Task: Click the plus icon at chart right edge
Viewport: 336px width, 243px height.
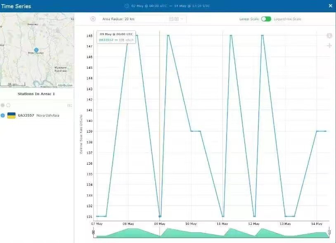Action: (329, 45)
